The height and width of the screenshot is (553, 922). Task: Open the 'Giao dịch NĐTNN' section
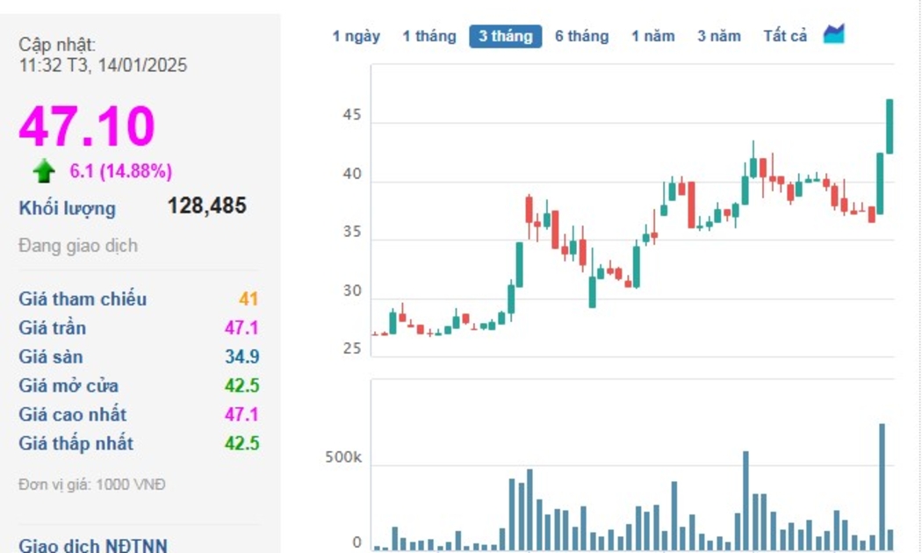coord(93,545)
